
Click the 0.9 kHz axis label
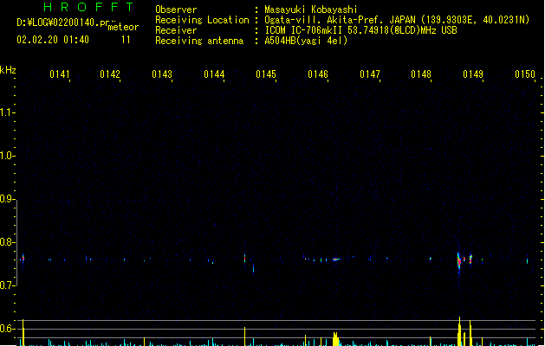(6, 199)
